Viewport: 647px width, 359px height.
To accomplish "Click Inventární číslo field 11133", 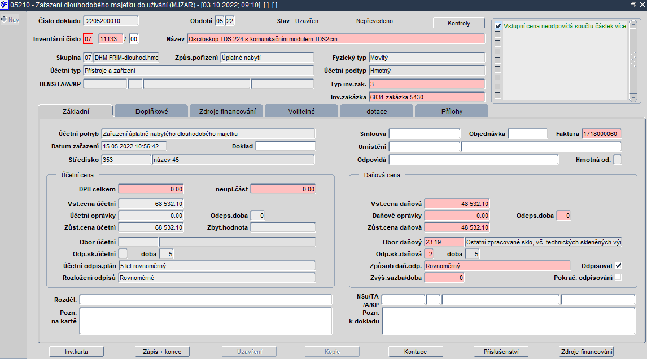I will pos(111,39).
